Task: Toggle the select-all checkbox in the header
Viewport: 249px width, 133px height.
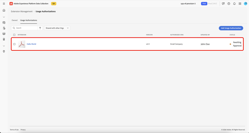Action: pyautogui.click(x=14, y=35)
